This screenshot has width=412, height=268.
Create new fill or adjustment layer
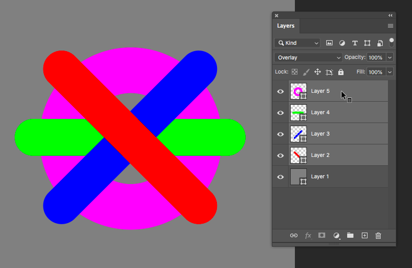337,236
